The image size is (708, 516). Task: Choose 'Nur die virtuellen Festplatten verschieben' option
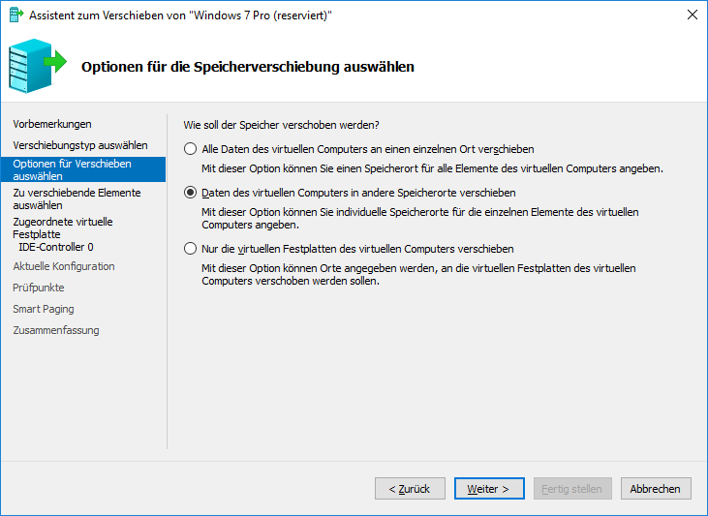(190, 249)
